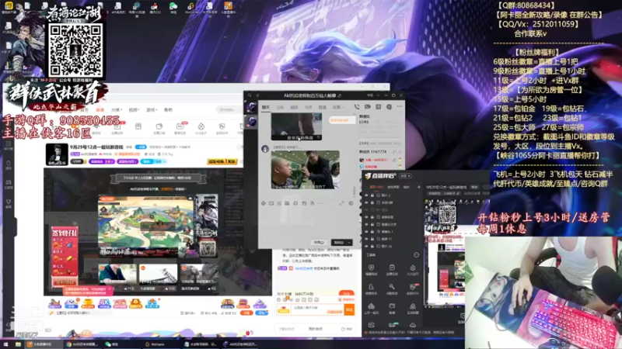Start a voice call in QQ group chat
This screenshot has height=349, width=622.
tap(357, 107)
